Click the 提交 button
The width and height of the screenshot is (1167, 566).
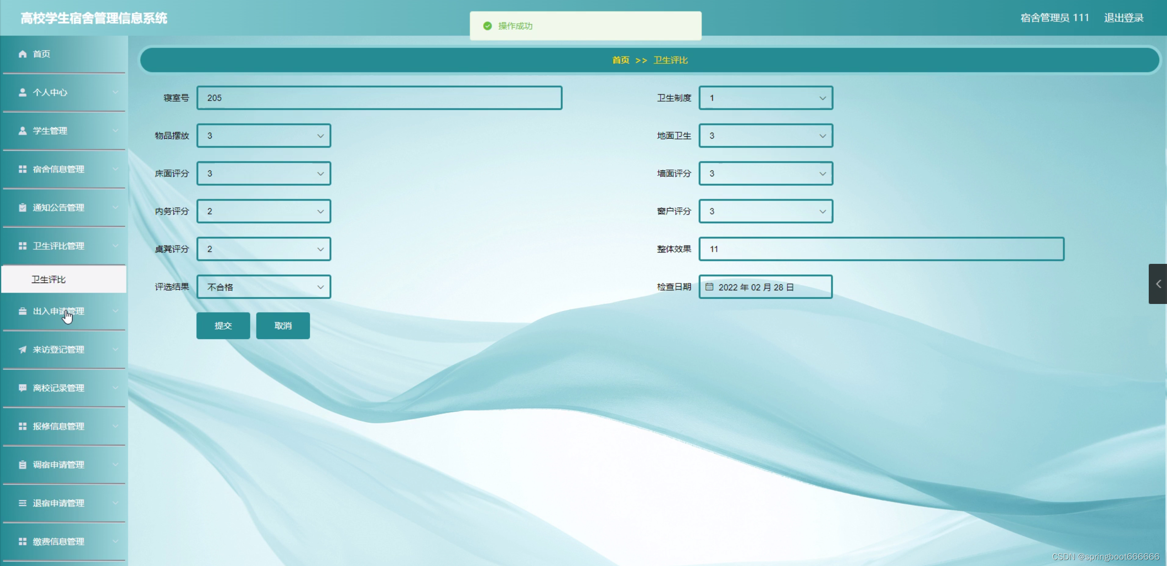click(x=223, y=326)
